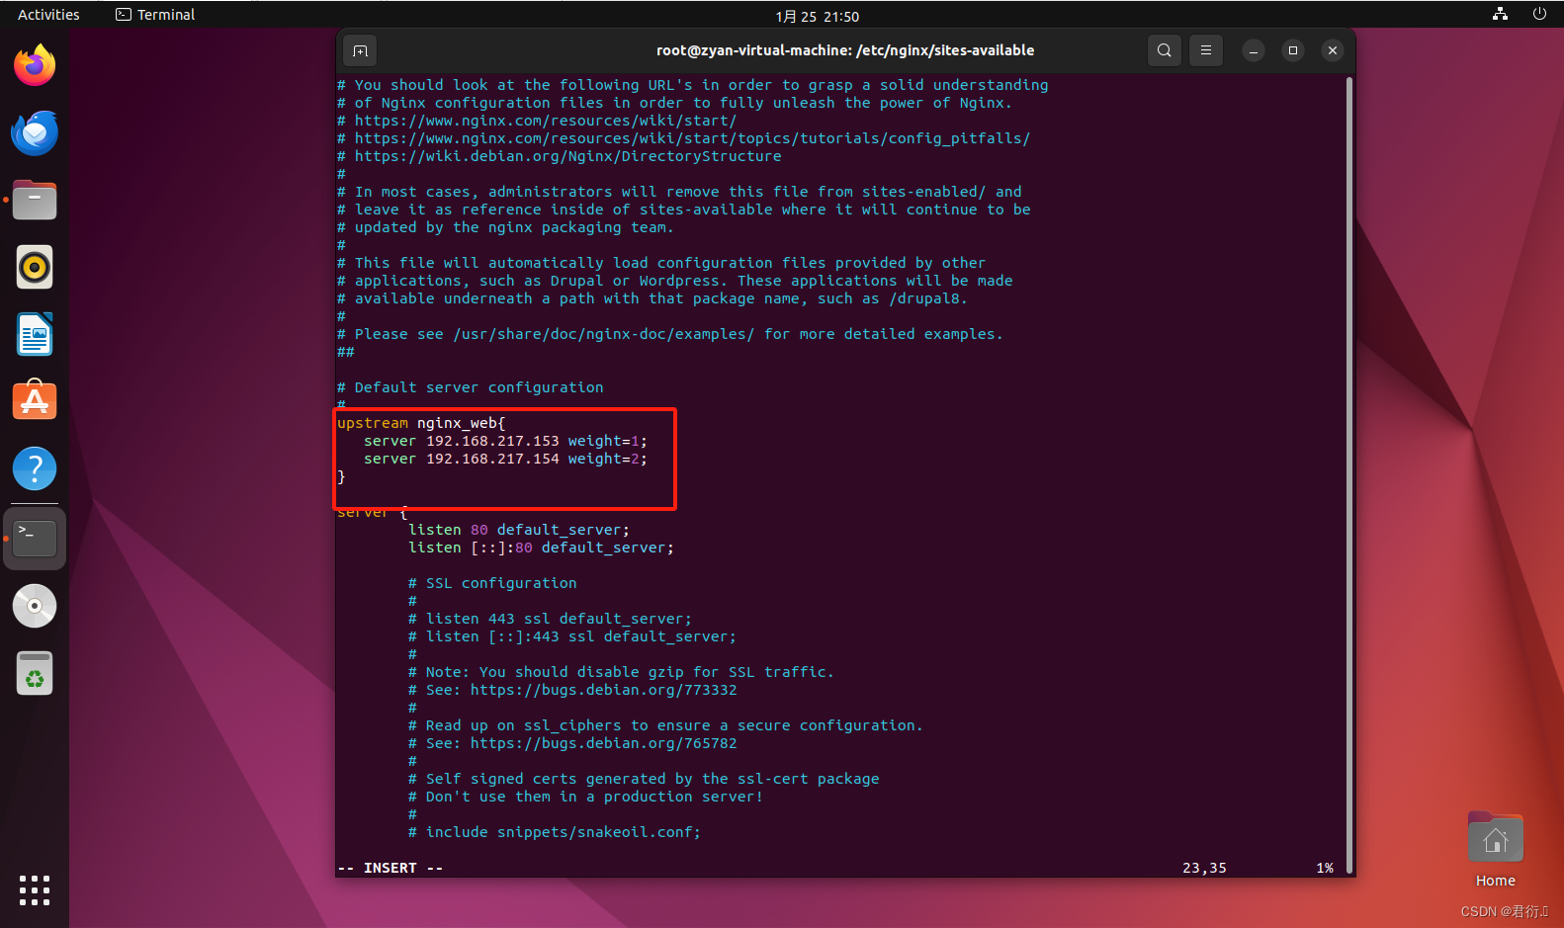Click the network status icon
This screenshot has width=1564, height=928.
pos(1501,14)
